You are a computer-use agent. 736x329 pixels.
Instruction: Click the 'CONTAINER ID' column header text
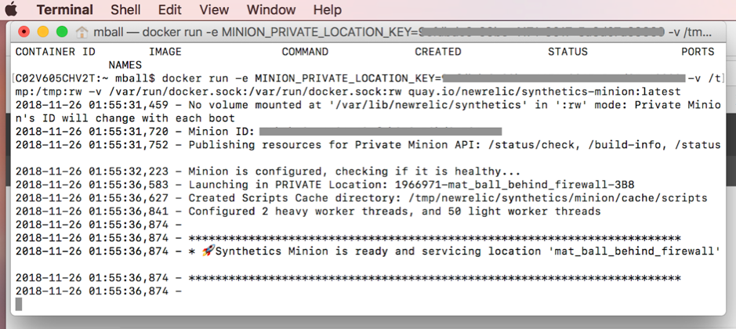click(56, 52)
